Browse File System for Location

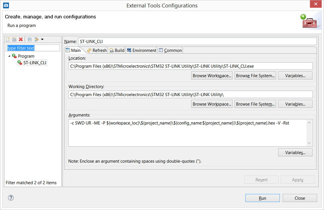(x=255, y=76)
